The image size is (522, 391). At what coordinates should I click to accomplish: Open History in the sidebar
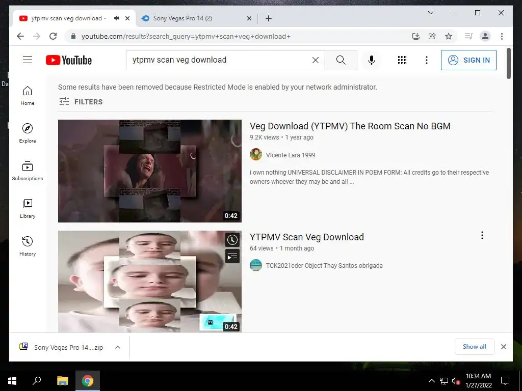28,246
